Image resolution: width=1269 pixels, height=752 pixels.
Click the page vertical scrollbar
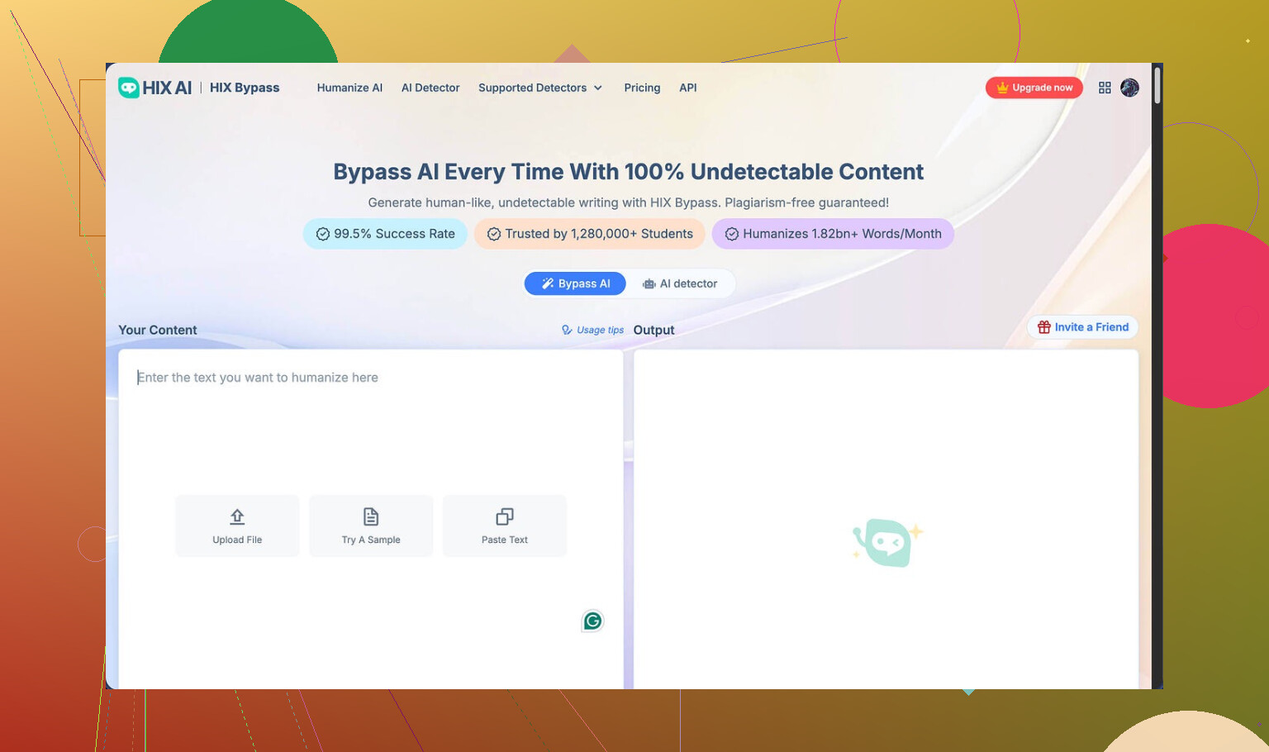coord(1157,86)
